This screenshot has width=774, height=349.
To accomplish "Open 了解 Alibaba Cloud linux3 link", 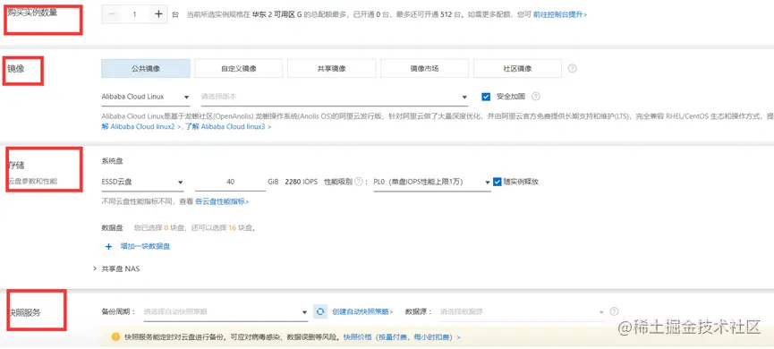I will coord(228,127).
